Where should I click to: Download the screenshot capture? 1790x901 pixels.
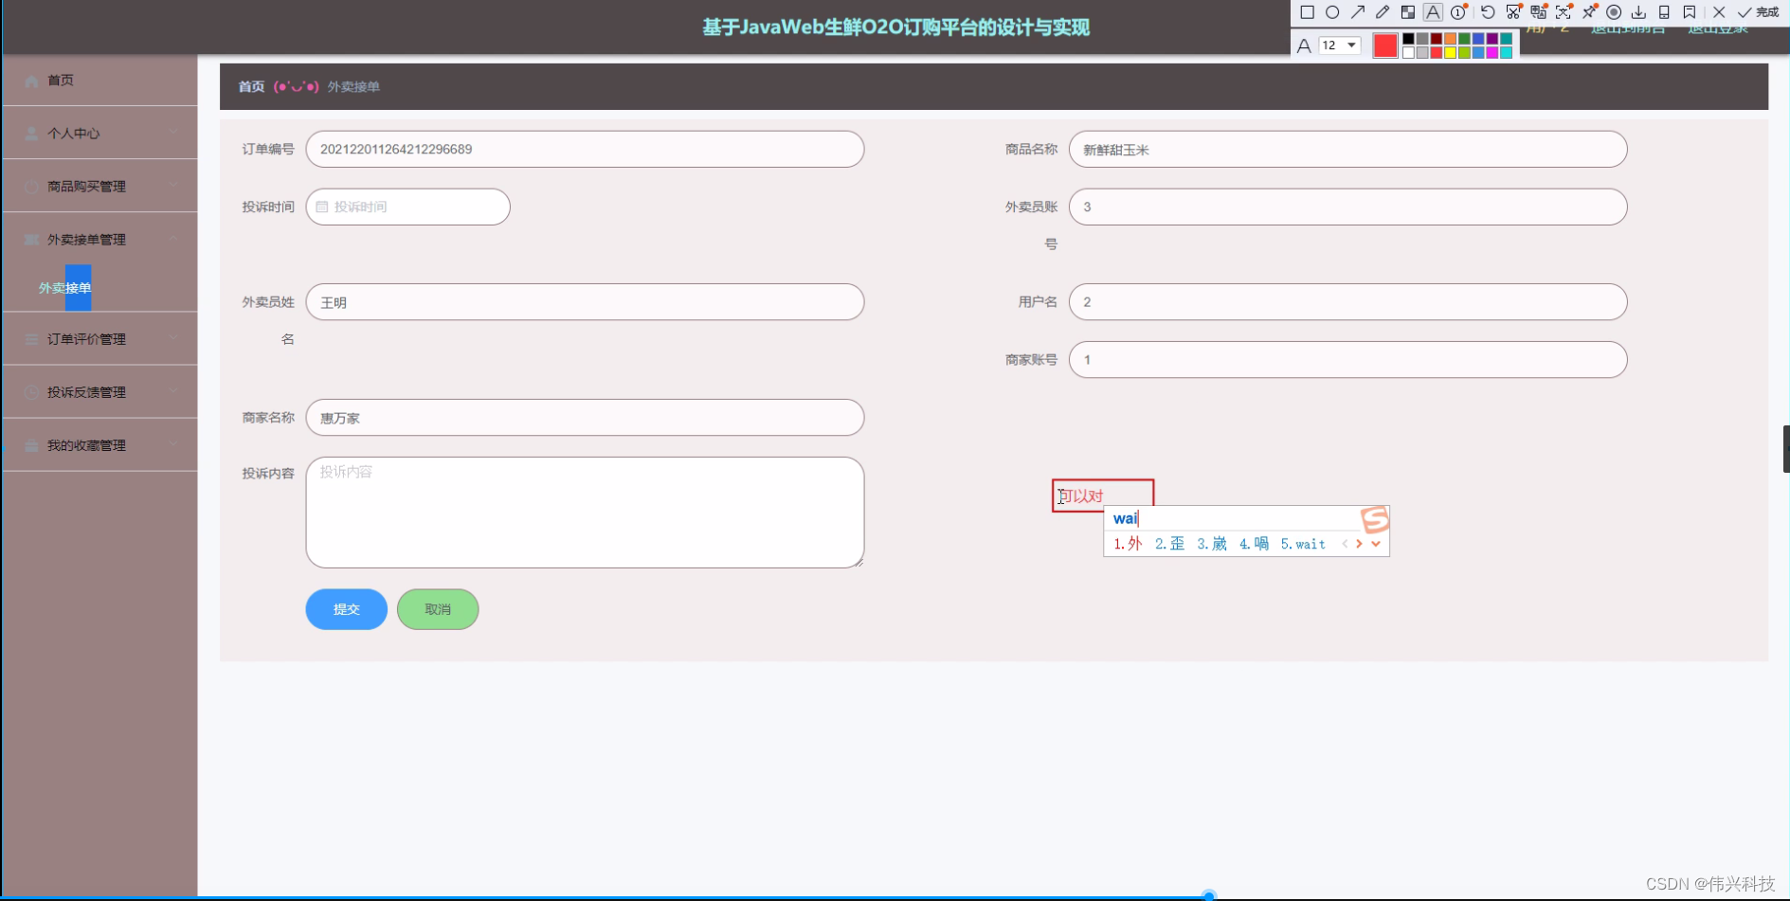click(x=1640, y=11)
